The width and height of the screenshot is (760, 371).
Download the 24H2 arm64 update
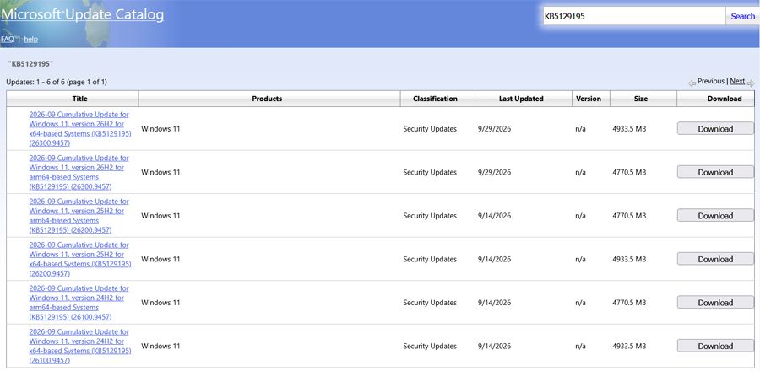click(715, 303)
